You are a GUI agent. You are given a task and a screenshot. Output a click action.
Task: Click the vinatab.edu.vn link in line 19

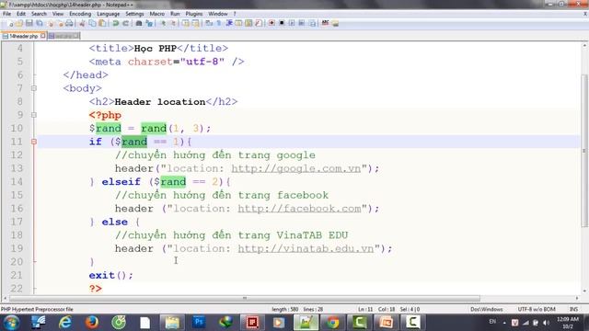pos(306,248)
